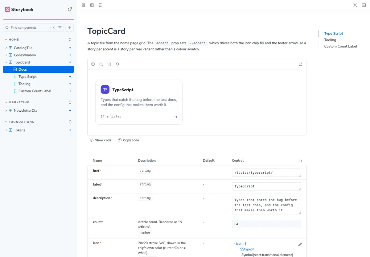Click the 'Control' column header
This screenshot has height=257, width=370.
tap(238, 160)
